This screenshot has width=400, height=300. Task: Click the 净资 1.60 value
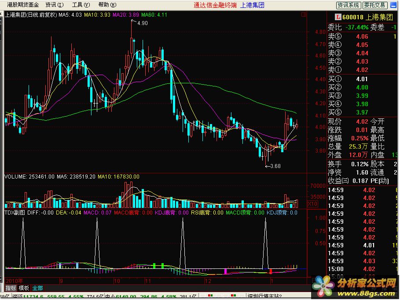[362, 173]
